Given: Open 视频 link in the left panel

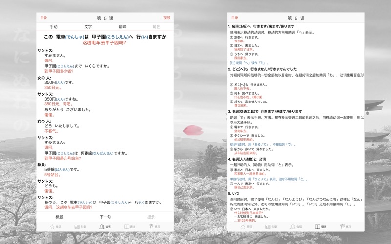Looking at the screenshot, I should click(167, 18).
